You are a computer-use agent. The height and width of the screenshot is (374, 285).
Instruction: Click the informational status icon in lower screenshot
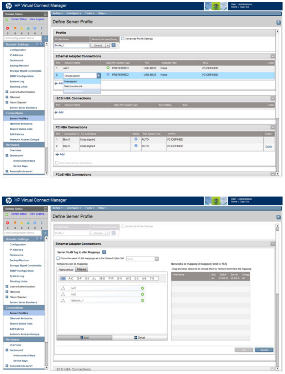[x=41, y=223]
